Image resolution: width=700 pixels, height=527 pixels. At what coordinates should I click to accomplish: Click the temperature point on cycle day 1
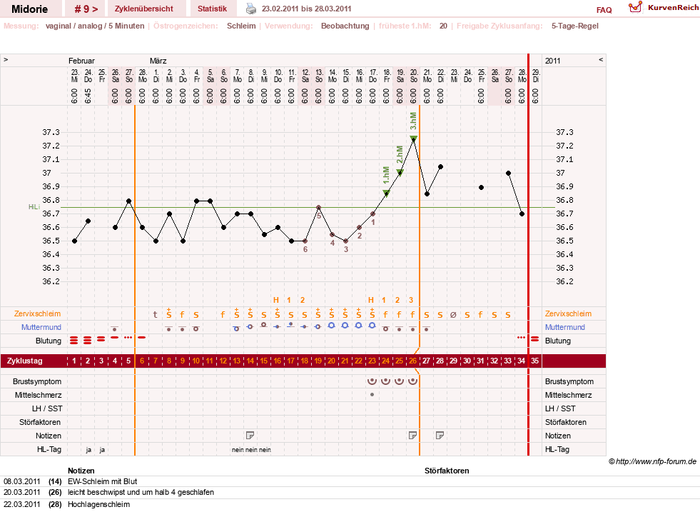click(x=74, y=241)
